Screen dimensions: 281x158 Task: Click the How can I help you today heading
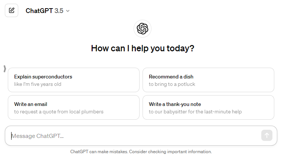[143, 48]
